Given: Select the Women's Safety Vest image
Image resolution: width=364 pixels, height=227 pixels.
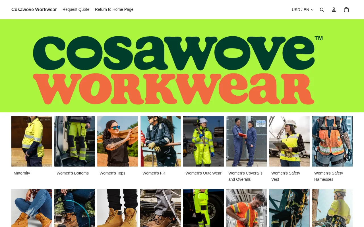Looking at the screenshot, I should [x=289, y=141].
